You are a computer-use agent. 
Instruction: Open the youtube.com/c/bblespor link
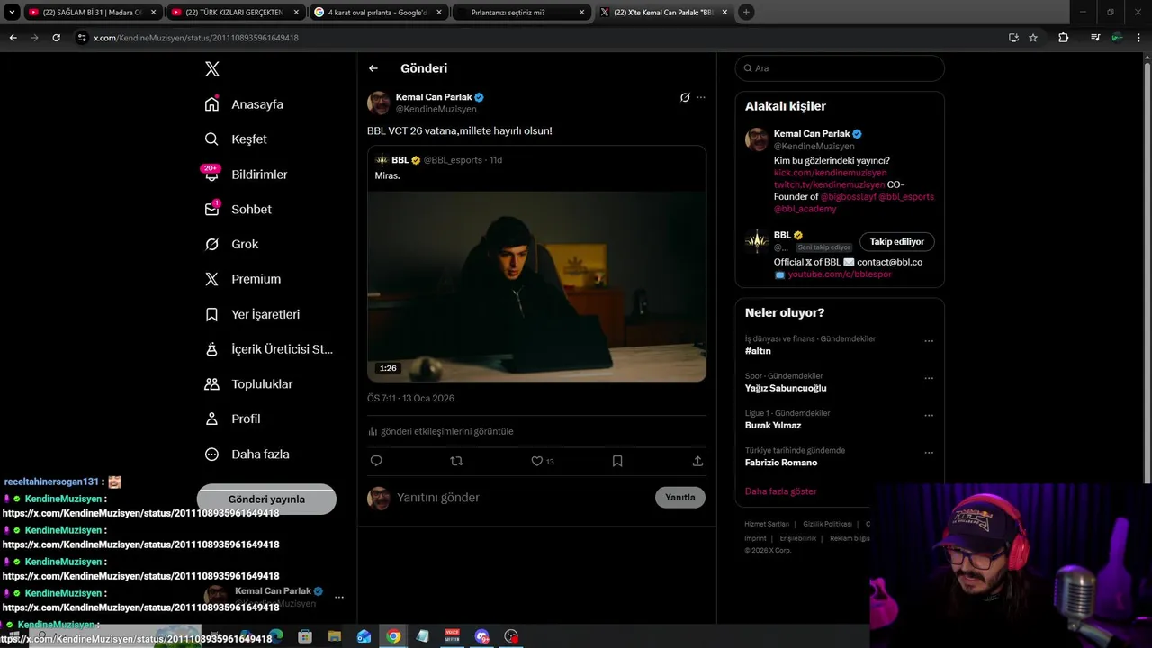pos(840,274)
